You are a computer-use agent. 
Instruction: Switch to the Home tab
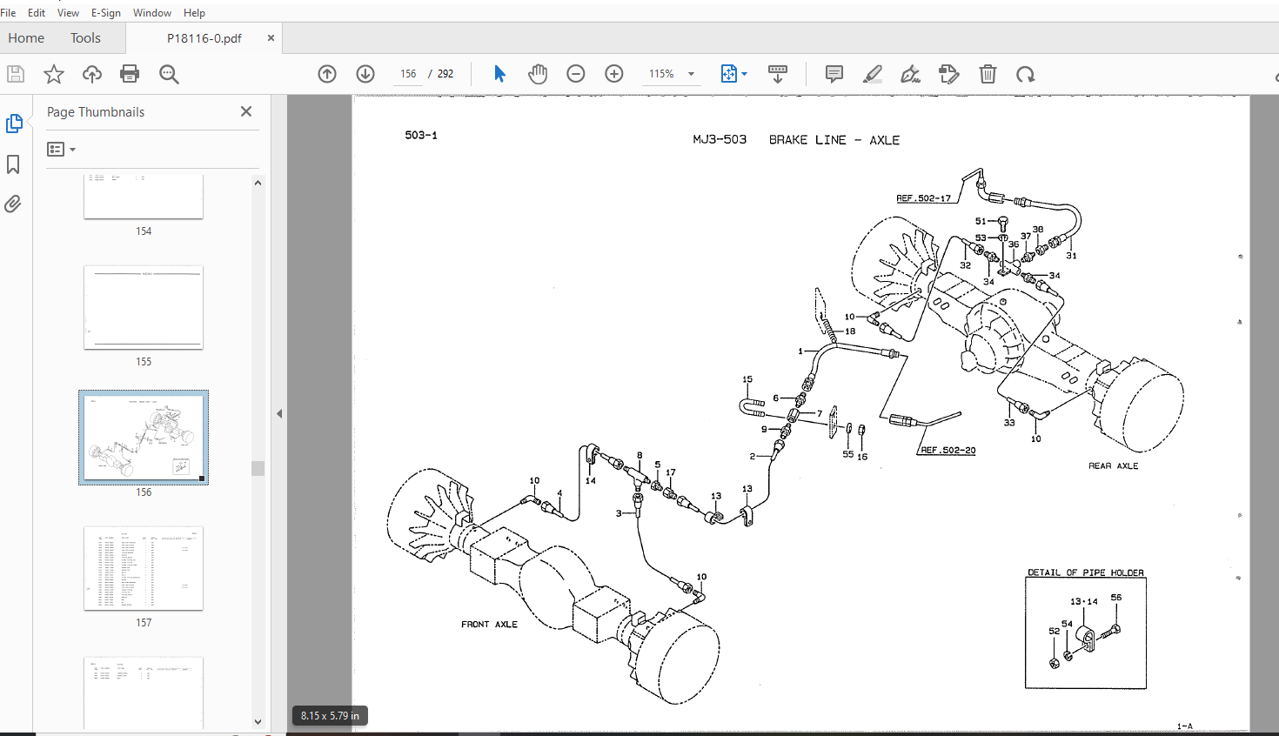tap(26, 38)
